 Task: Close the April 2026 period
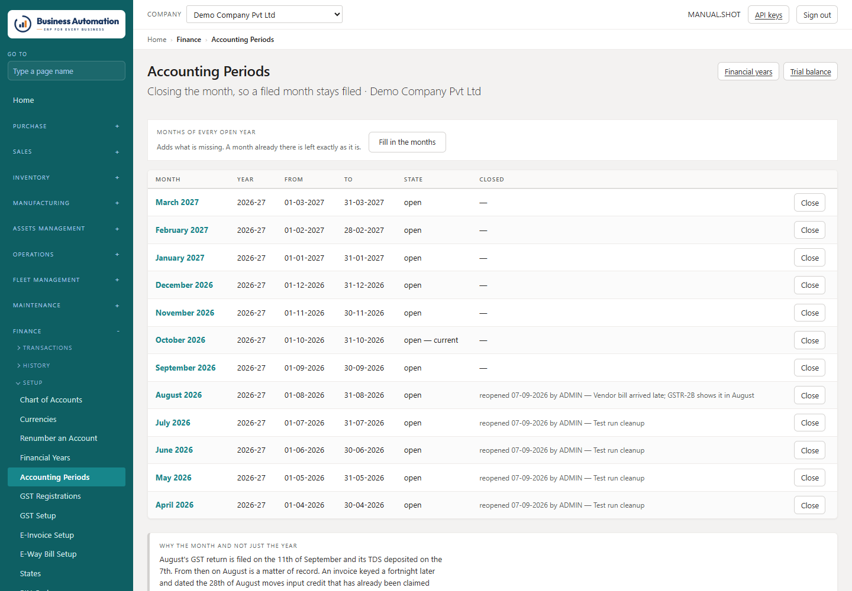[x=809, y=505]
